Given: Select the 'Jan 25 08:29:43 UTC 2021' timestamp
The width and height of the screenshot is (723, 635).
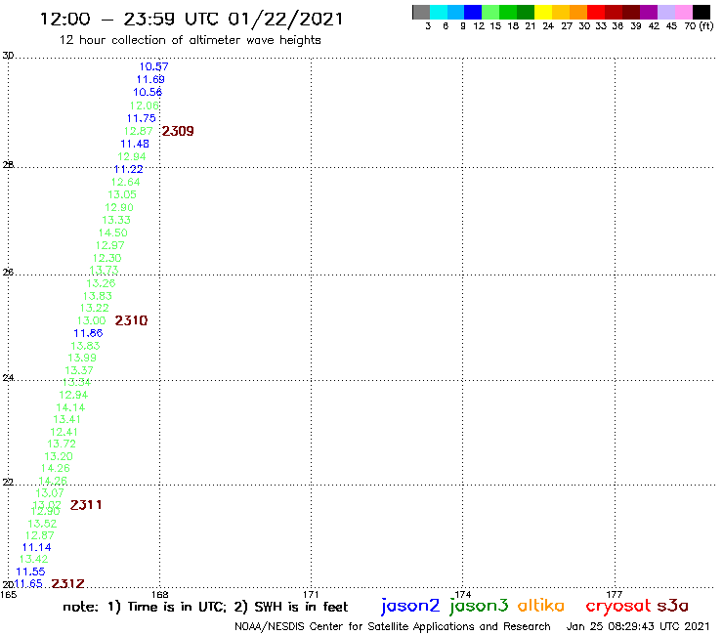Looking at the screenshot, I should [638, 627].
